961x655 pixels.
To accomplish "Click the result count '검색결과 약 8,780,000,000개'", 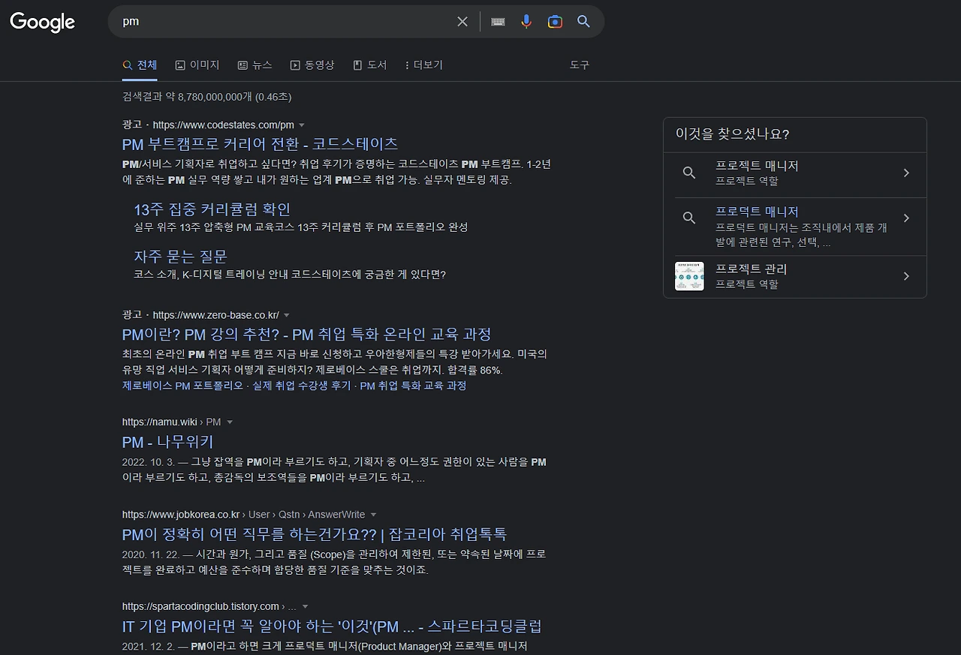I will pos(188,97).
